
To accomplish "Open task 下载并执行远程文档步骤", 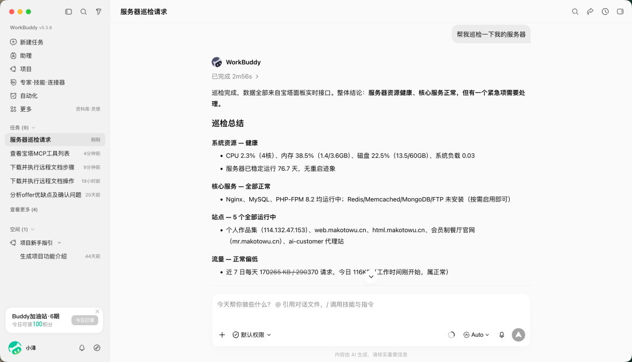I will 55,167.
